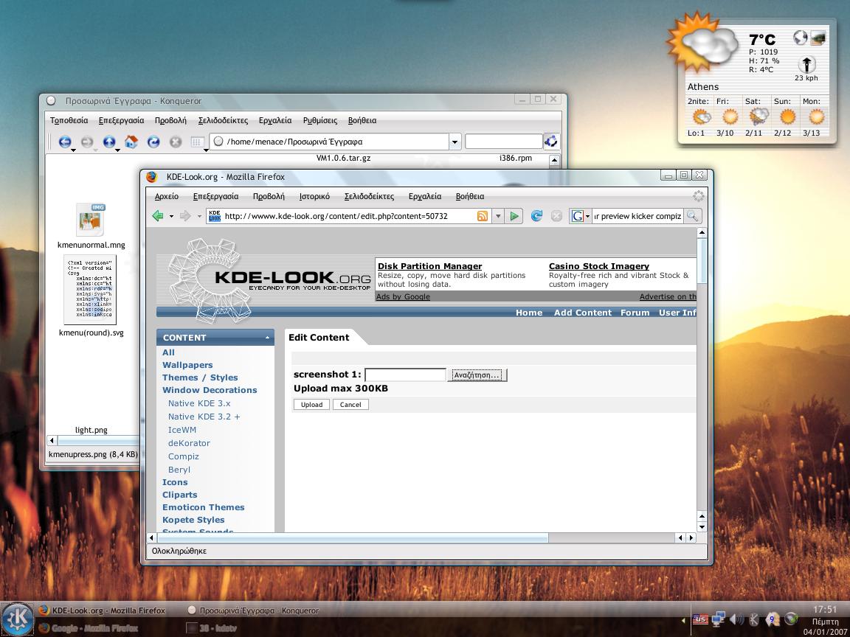Image resolution: width=850 pixels, height=637 pixels.
Task: Click the Firefox horizontal scrollbar thumb
Action: (353, 538)
